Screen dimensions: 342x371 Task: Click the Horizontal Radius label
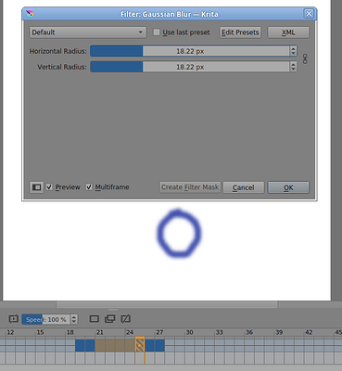pos(58,51)
